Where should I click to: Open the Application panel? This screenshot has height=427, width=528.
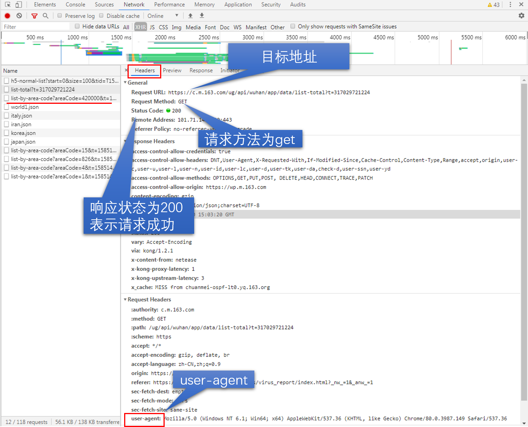point(238,5)
